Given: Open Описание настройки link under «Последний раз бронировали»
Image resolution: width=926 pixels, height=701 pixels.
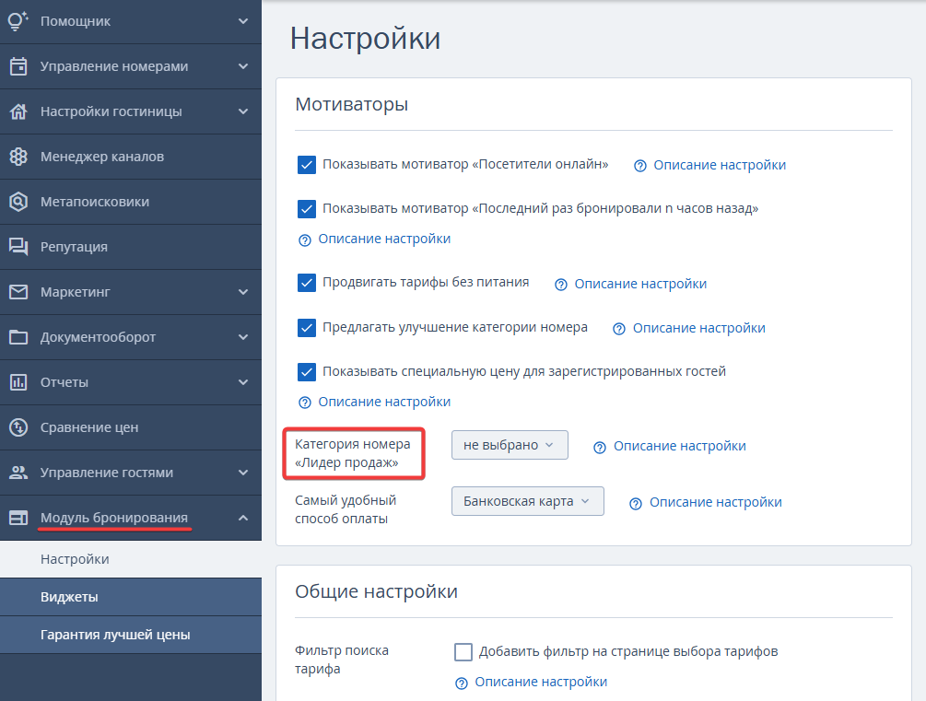Looking at the screenshot, I should pos(384,239).
